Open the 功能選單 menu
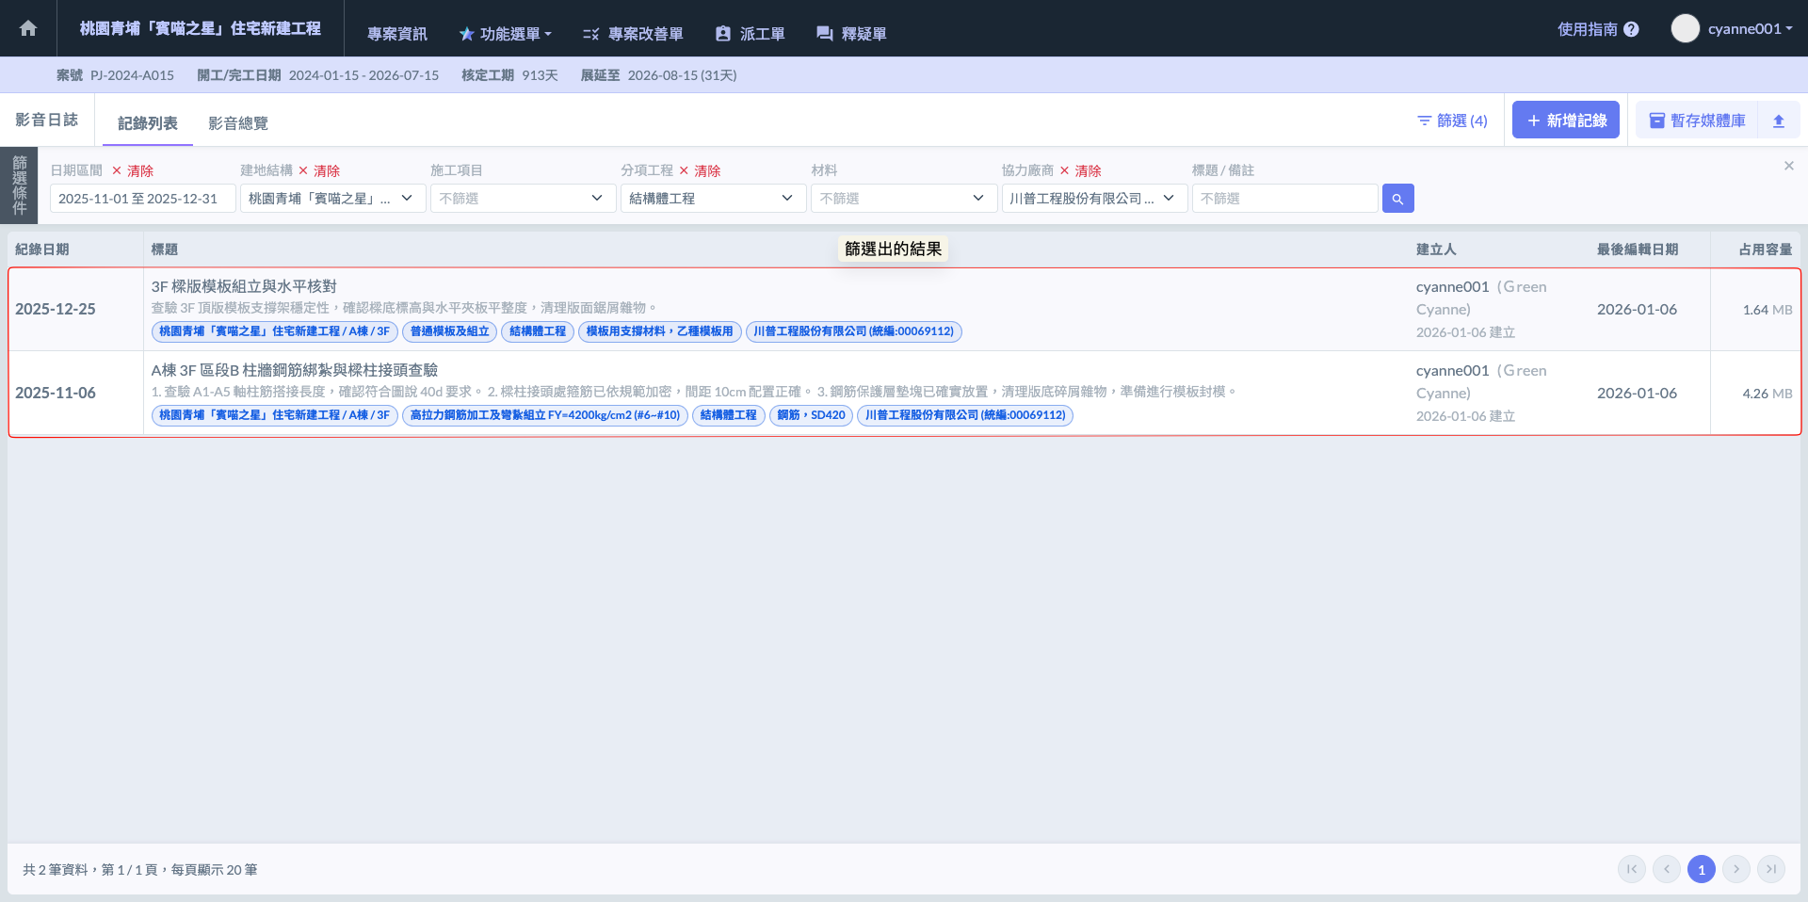 tap(506, 34)
